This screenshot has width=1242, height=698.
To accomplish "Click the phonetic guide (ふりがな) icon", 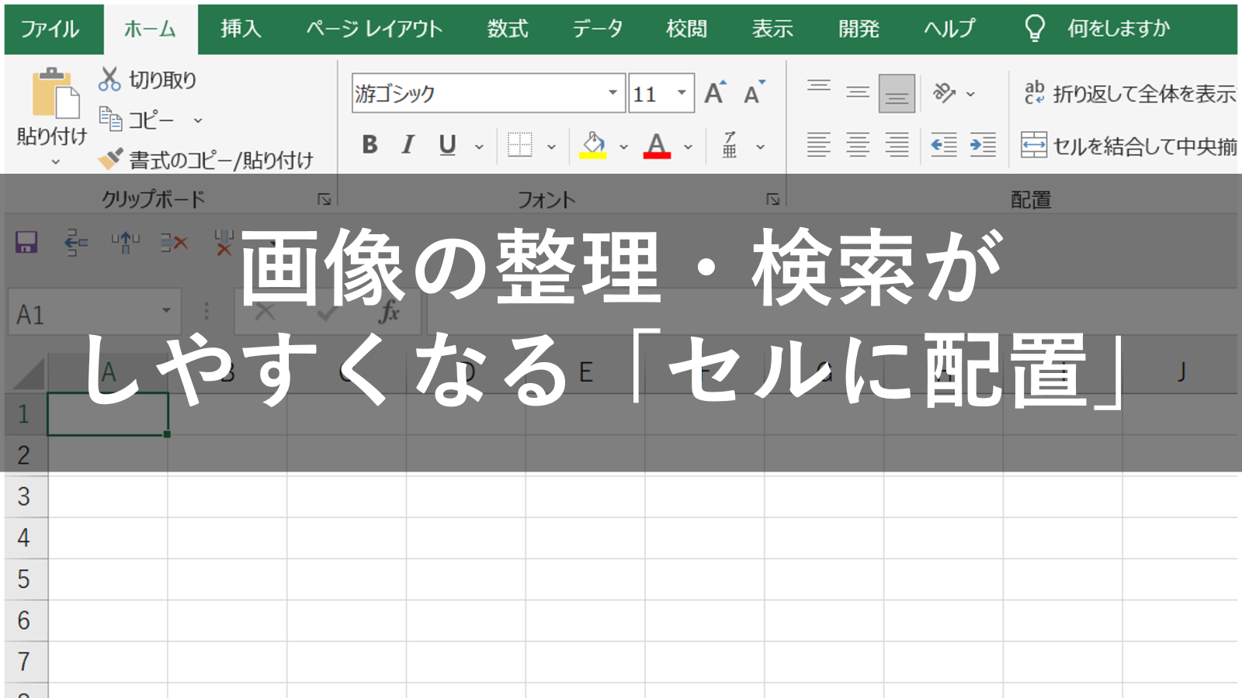I will (x=730, y=144).
